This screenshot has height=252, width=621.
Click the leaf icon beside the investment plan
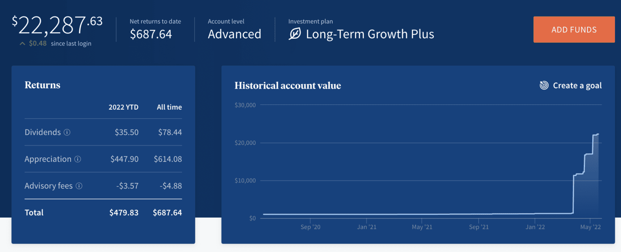295,34
